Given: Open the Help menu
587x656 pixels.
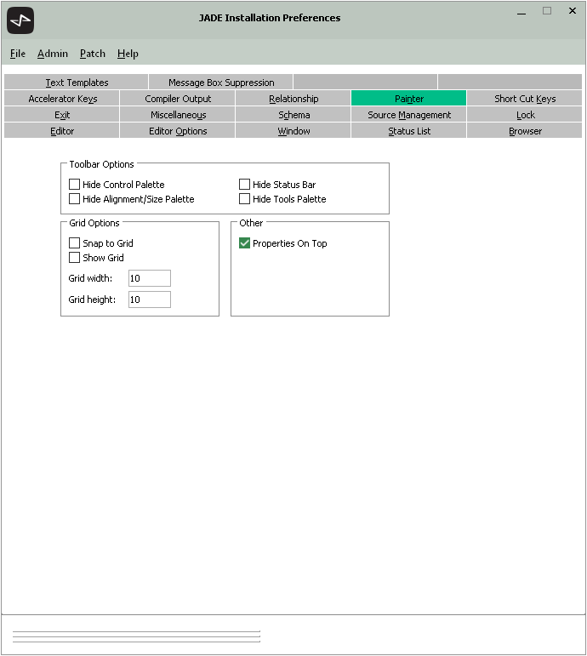Looking at the screenshot, I should coord(128,54).
